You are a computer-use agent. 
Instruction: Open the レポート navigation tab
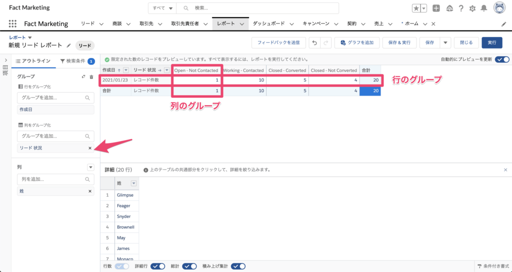click(225, 23)
